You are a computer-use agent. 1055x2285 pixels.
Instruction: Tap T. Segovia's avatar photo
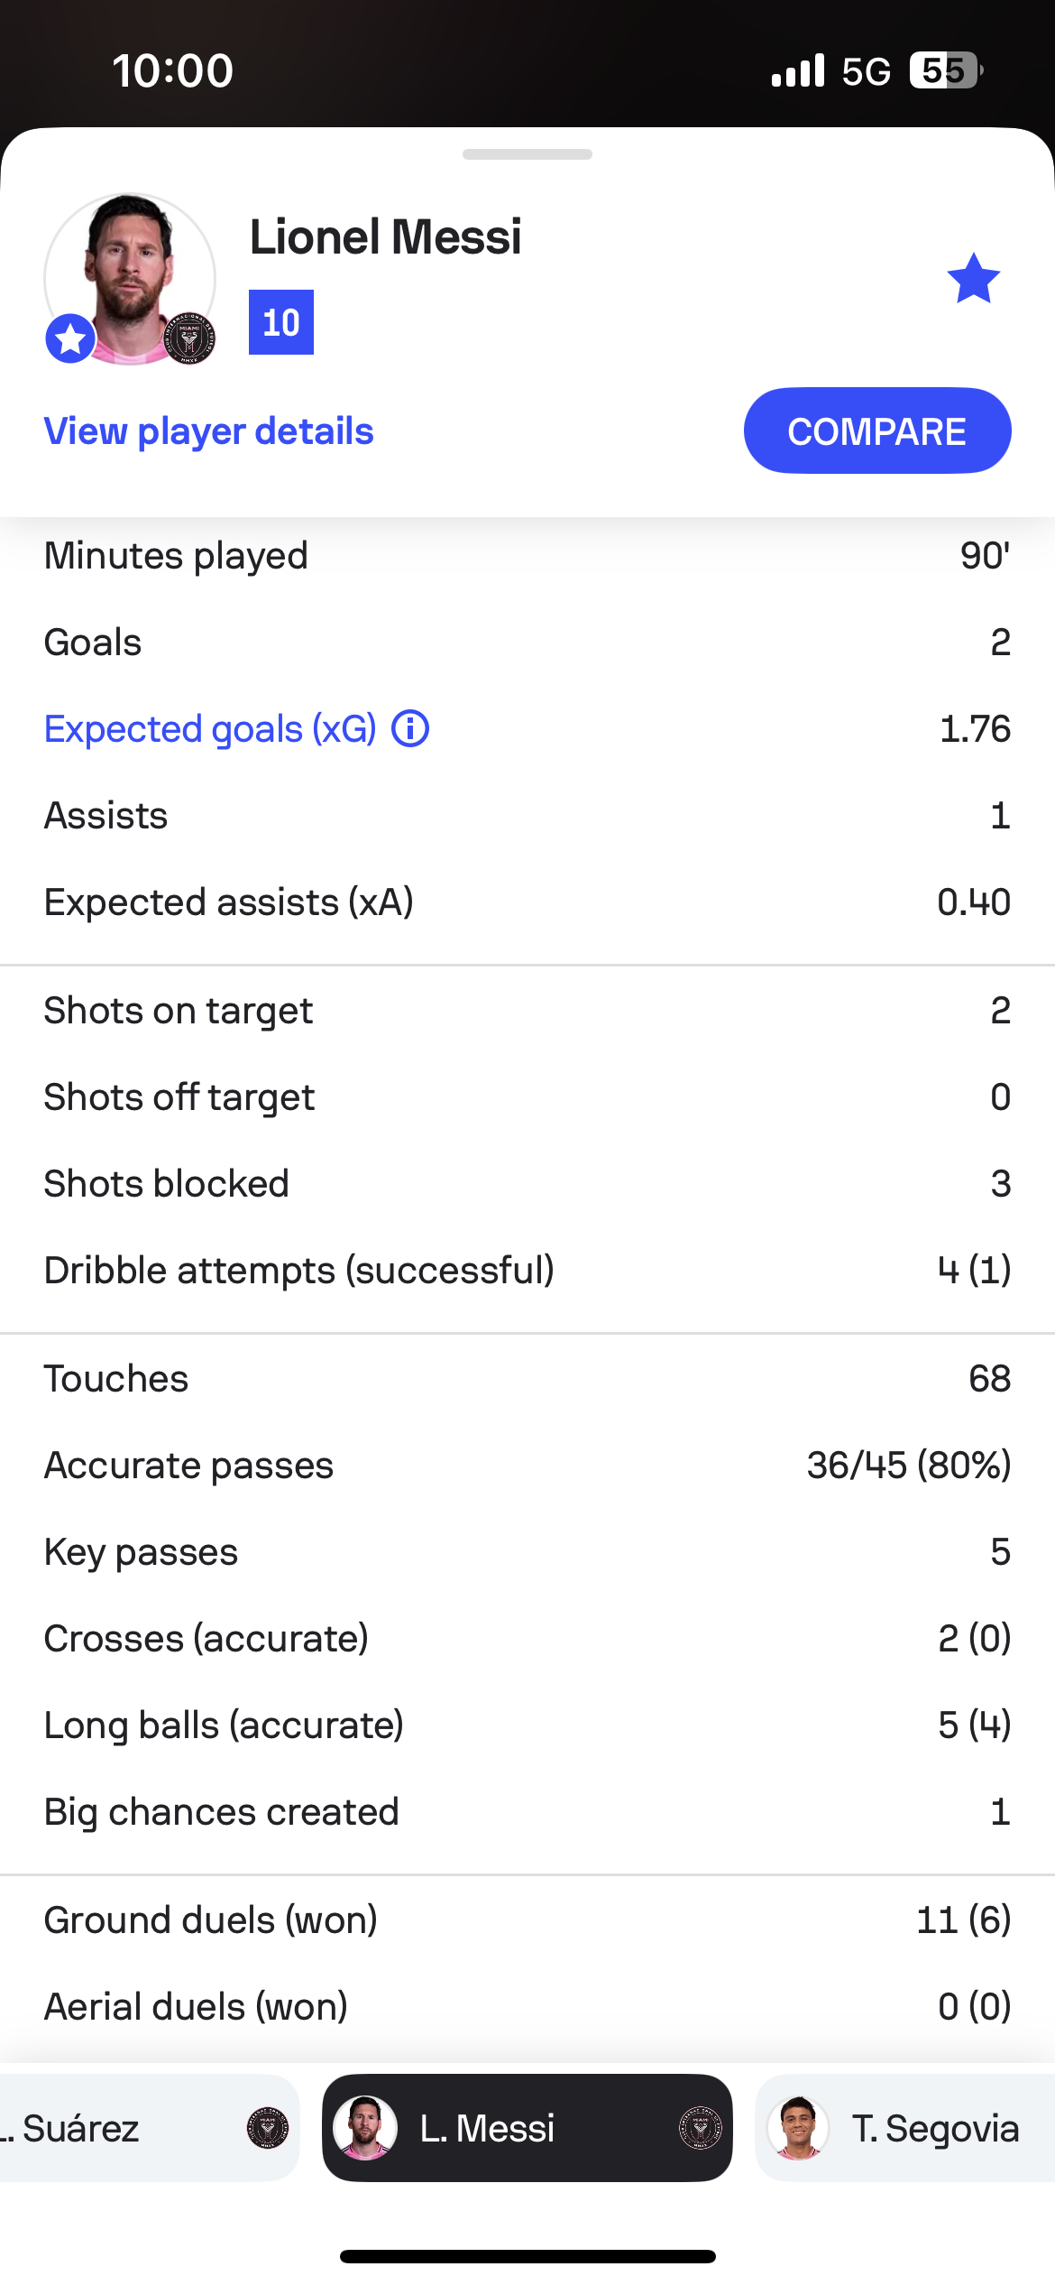(798, 2128)
